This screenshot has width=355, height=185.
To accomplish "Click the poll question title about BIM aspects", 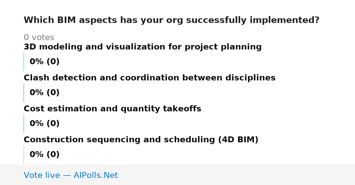I will 172,20.
